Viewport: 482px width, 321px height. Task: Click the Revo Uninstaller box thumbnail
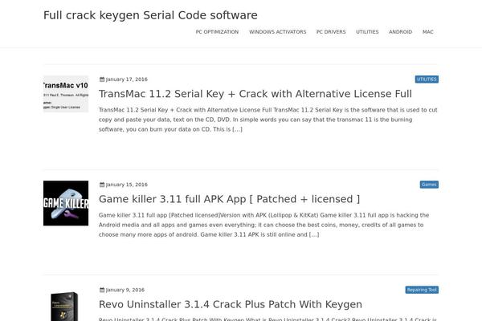pyautogui.click(x=64, y=306)
